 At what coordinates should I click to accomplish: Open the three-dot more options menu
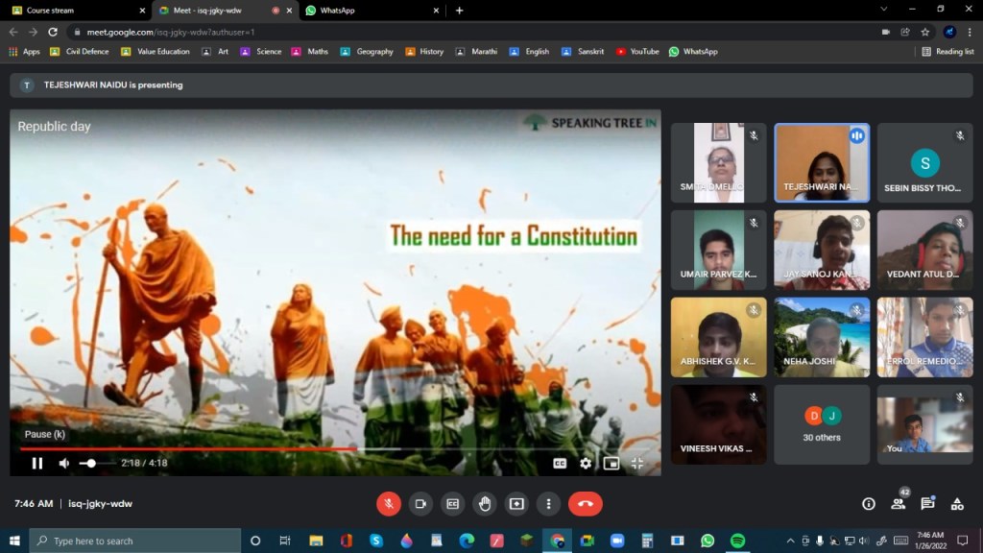(548, 503)
